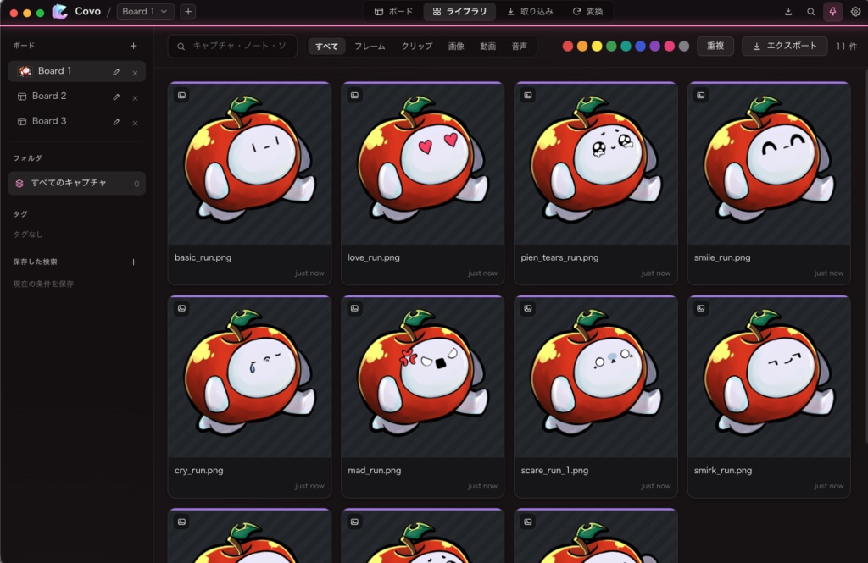Open settings gear icon
Screen dimensions: 868x563
pos(855,12)
